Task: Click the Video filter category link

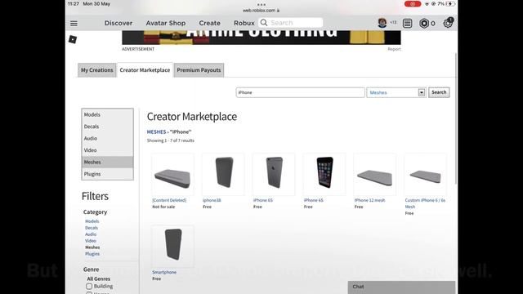Action: click(91, 241)
